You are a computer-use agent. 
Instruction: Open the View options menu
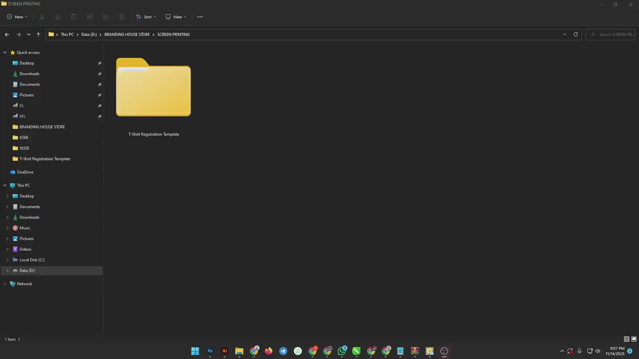click(x=176, y=17)
